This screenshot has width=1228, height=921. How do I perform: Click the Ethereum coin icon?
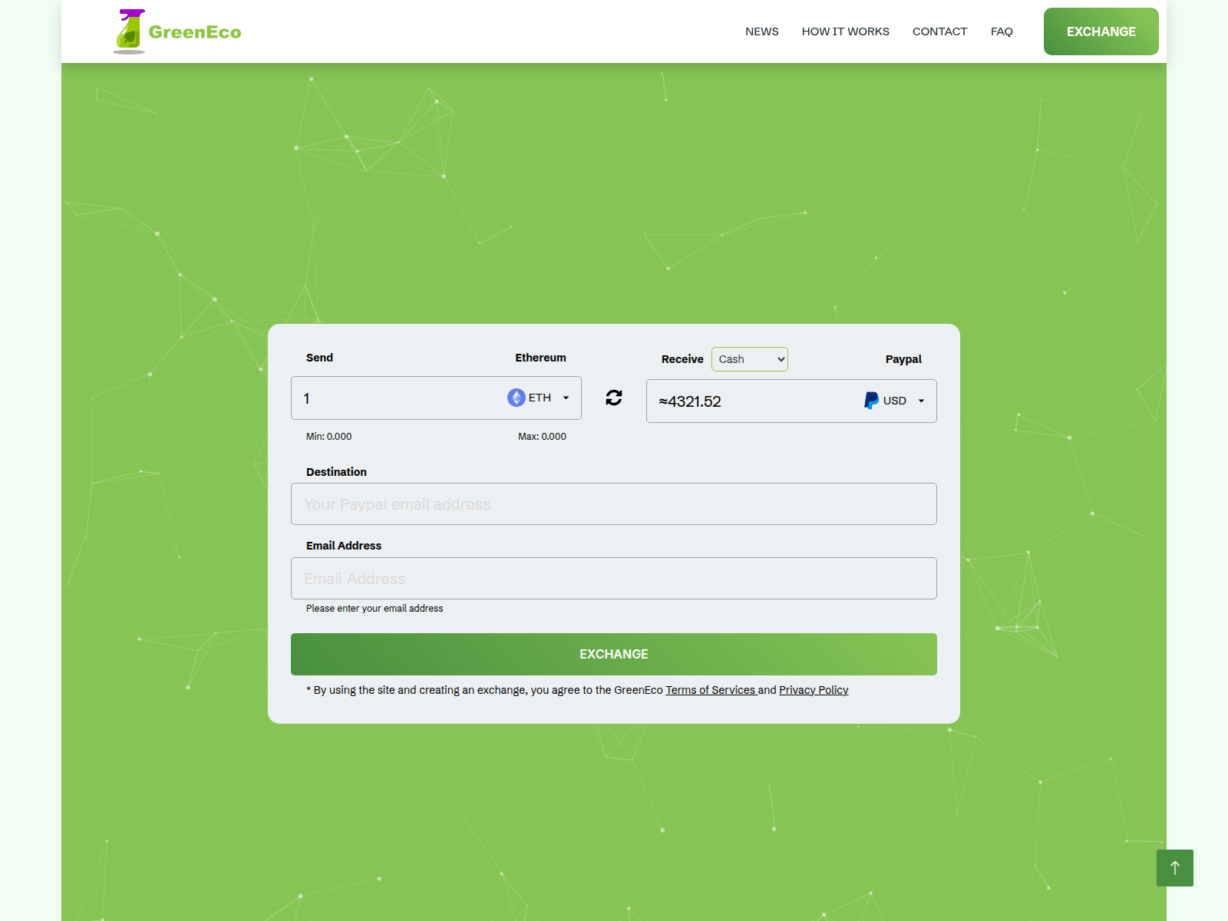516,398
